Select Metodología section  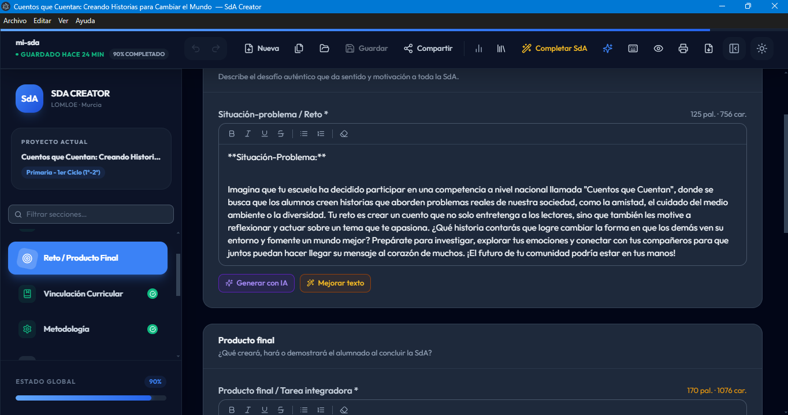pos(88,329)
